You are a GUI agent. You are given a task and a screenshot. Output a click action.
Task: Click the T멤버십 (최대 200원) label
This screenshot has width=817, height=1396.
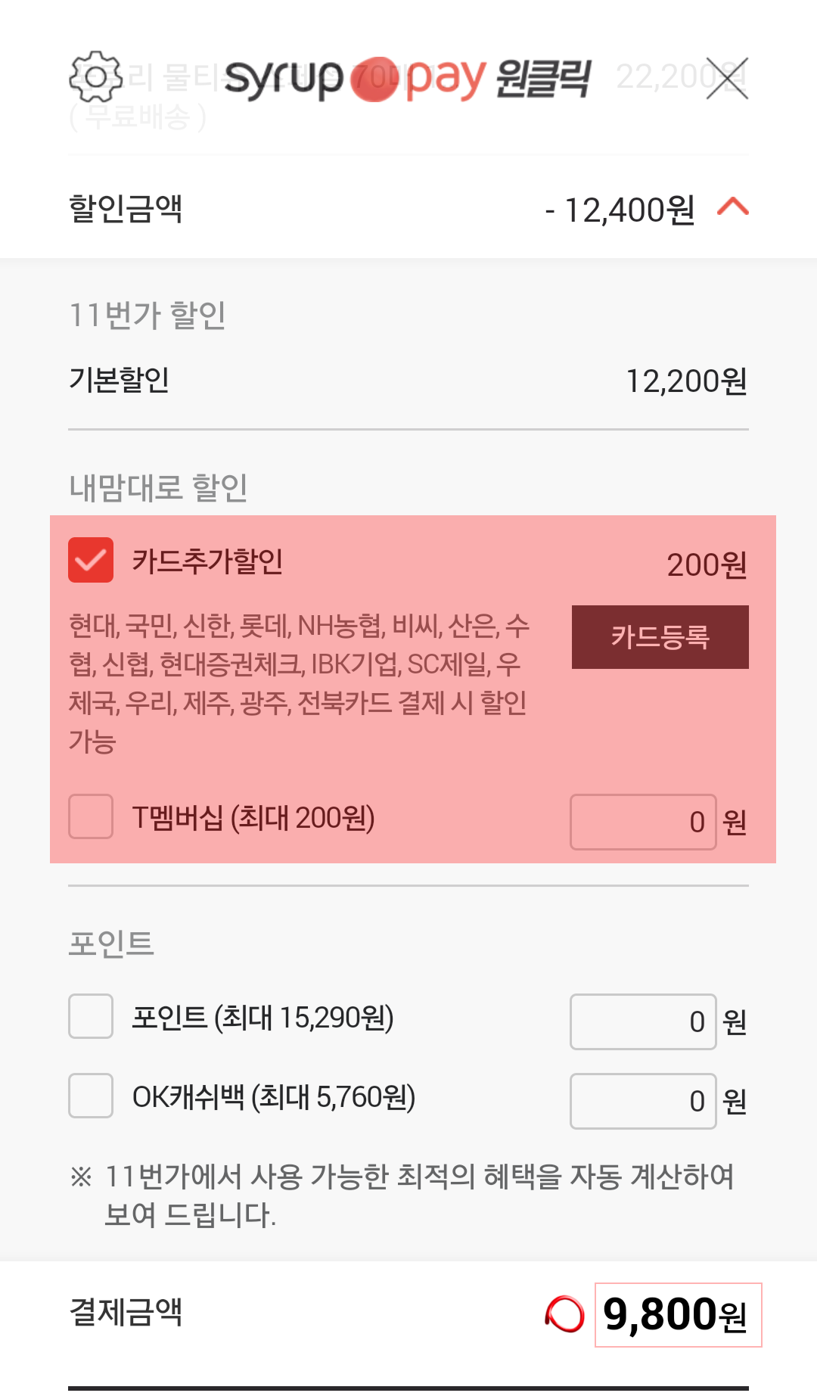coord(253,818)
